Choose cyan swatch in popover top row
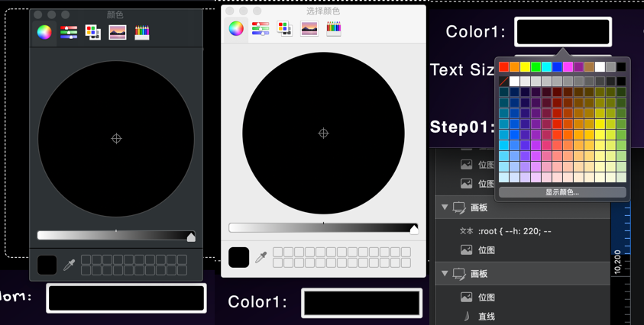 pyautogui.click(x=546, y=67)
